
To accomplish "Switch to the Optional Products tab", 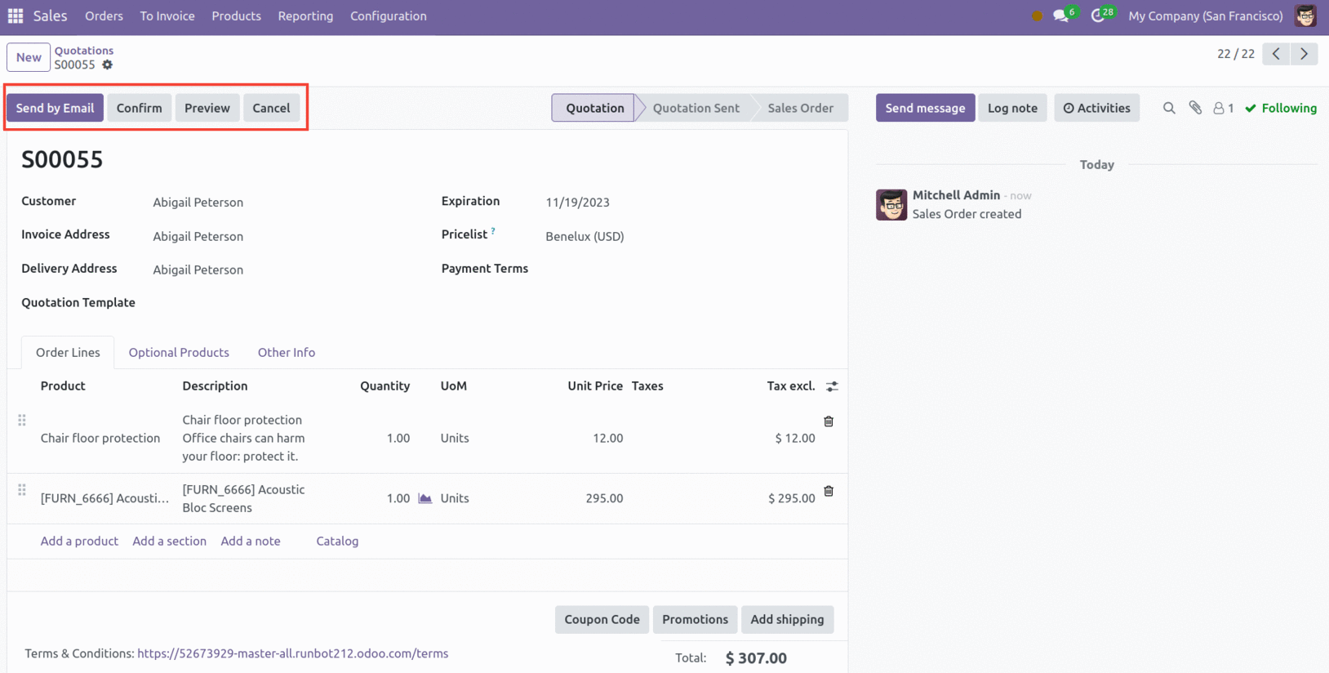I will (x=179, y=352).
